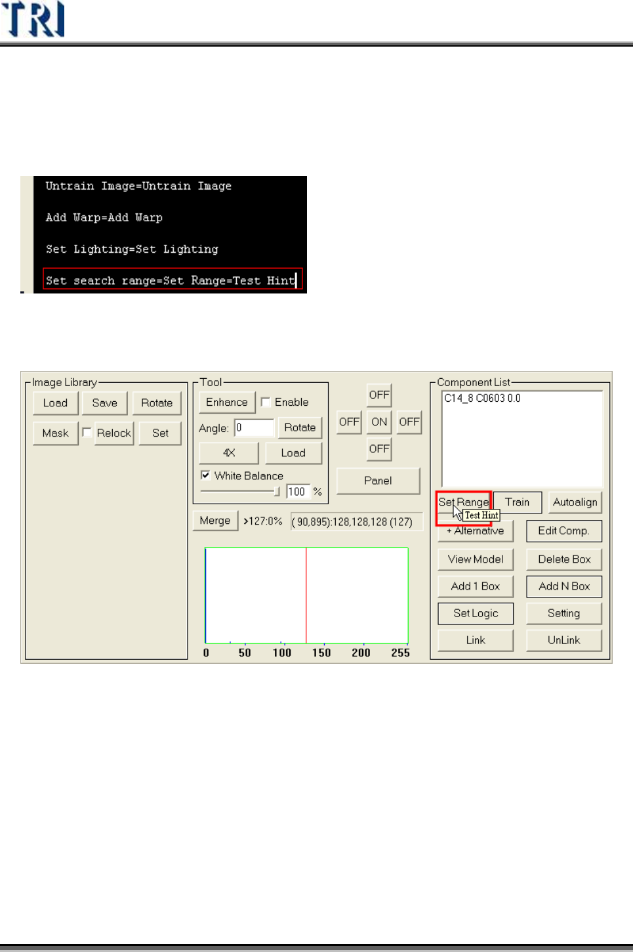Click the red threshold line in histogram
The image size is (633, 952).
click(306, 595)
